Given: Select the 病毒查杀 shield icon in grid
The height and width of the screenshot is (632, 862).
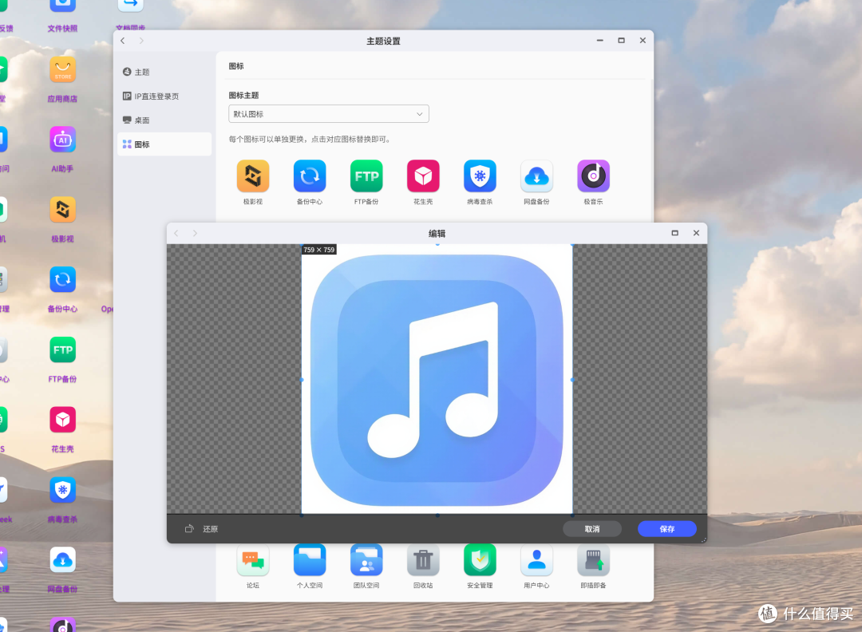Looking at the screenshot, I should (480, 176).
